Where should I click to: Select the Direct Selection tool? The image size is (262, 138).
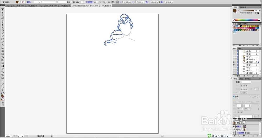tap(3, 13)
